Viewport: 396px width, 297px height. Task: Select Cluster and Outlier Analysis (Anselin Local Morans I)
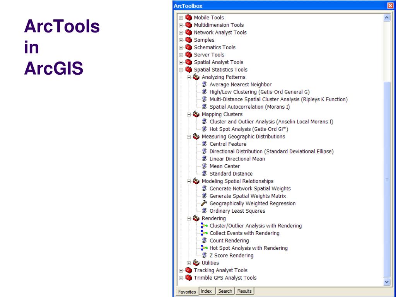click(271, 121)
